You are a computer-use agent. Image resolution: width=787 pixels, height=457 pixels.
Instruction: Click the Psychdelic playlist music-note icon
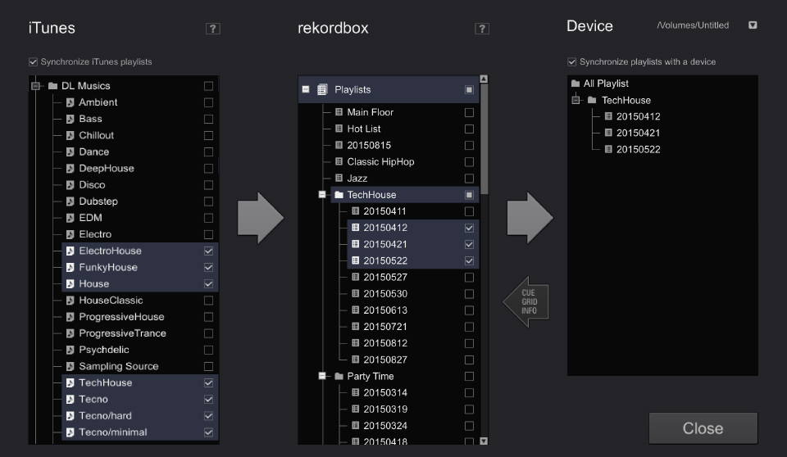[71, 350]
